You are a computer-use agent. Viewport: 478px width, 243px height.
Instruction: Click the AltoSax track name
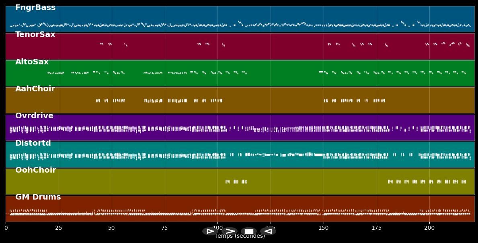pos(32,62)
